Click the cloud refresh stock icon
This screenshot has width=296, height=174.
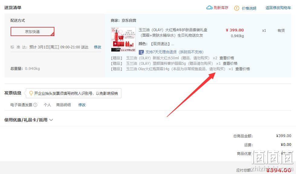tap(209, 8)
